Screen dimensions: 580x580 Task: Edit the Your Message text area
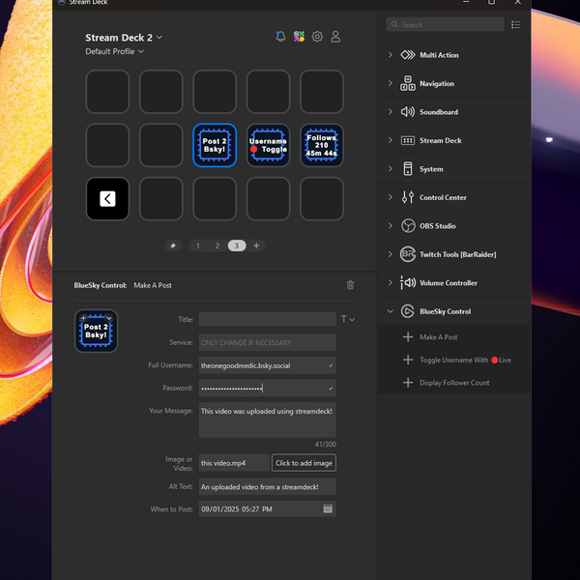[268, 420]
